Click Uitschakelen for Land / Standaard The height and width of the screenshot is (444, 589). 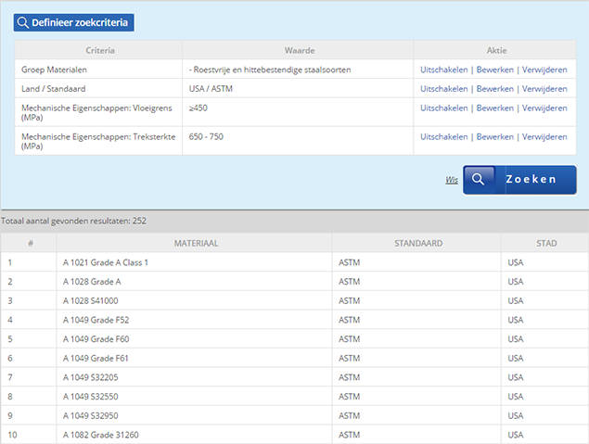tap(444, 89)
